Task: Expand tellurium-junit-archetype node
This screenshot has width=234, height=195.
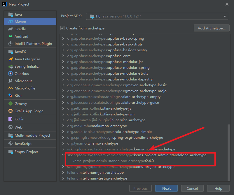Action: coord(63,173)
